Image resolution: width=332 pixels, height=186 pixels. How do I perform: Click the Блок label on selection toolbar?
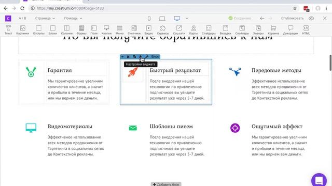pyautogui.click(x=155, y=57)
